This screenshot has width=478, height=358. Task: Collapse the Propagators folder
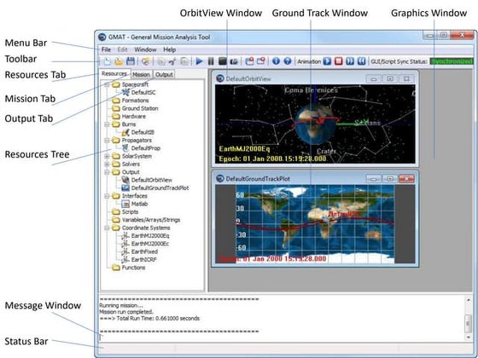107,141
